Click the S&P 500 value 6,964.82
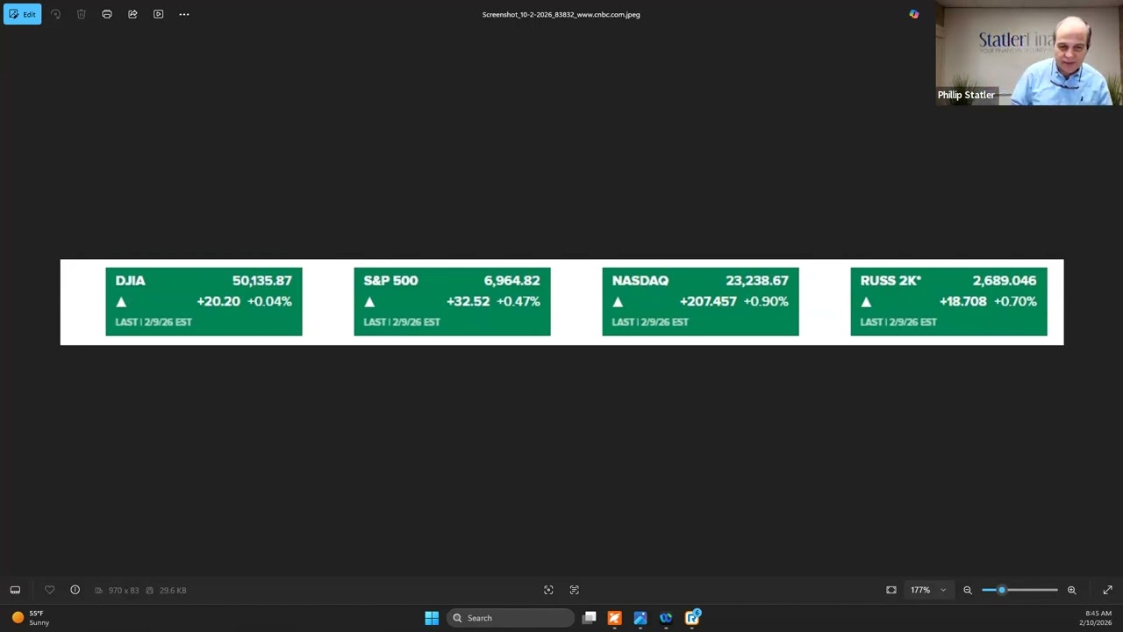 (x=511, y=281)
